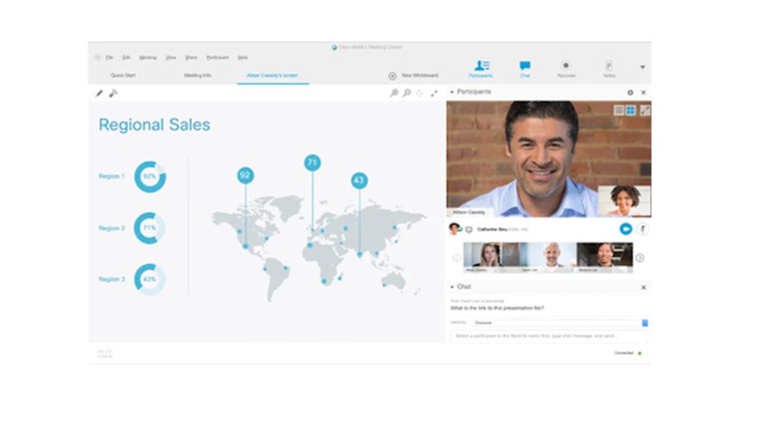Click the round icon left of File menu

click(x=98, y=58)
